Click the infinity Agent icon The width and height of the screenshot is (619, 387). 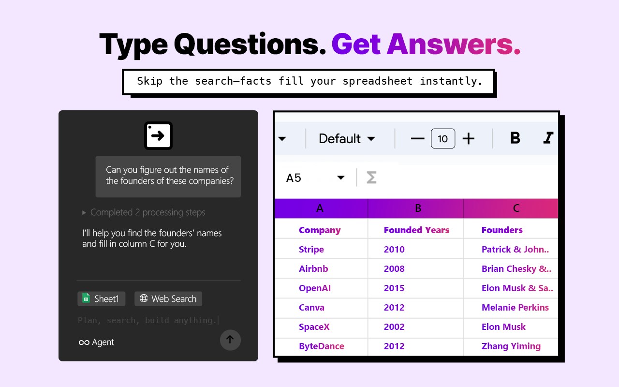[84, 342]
